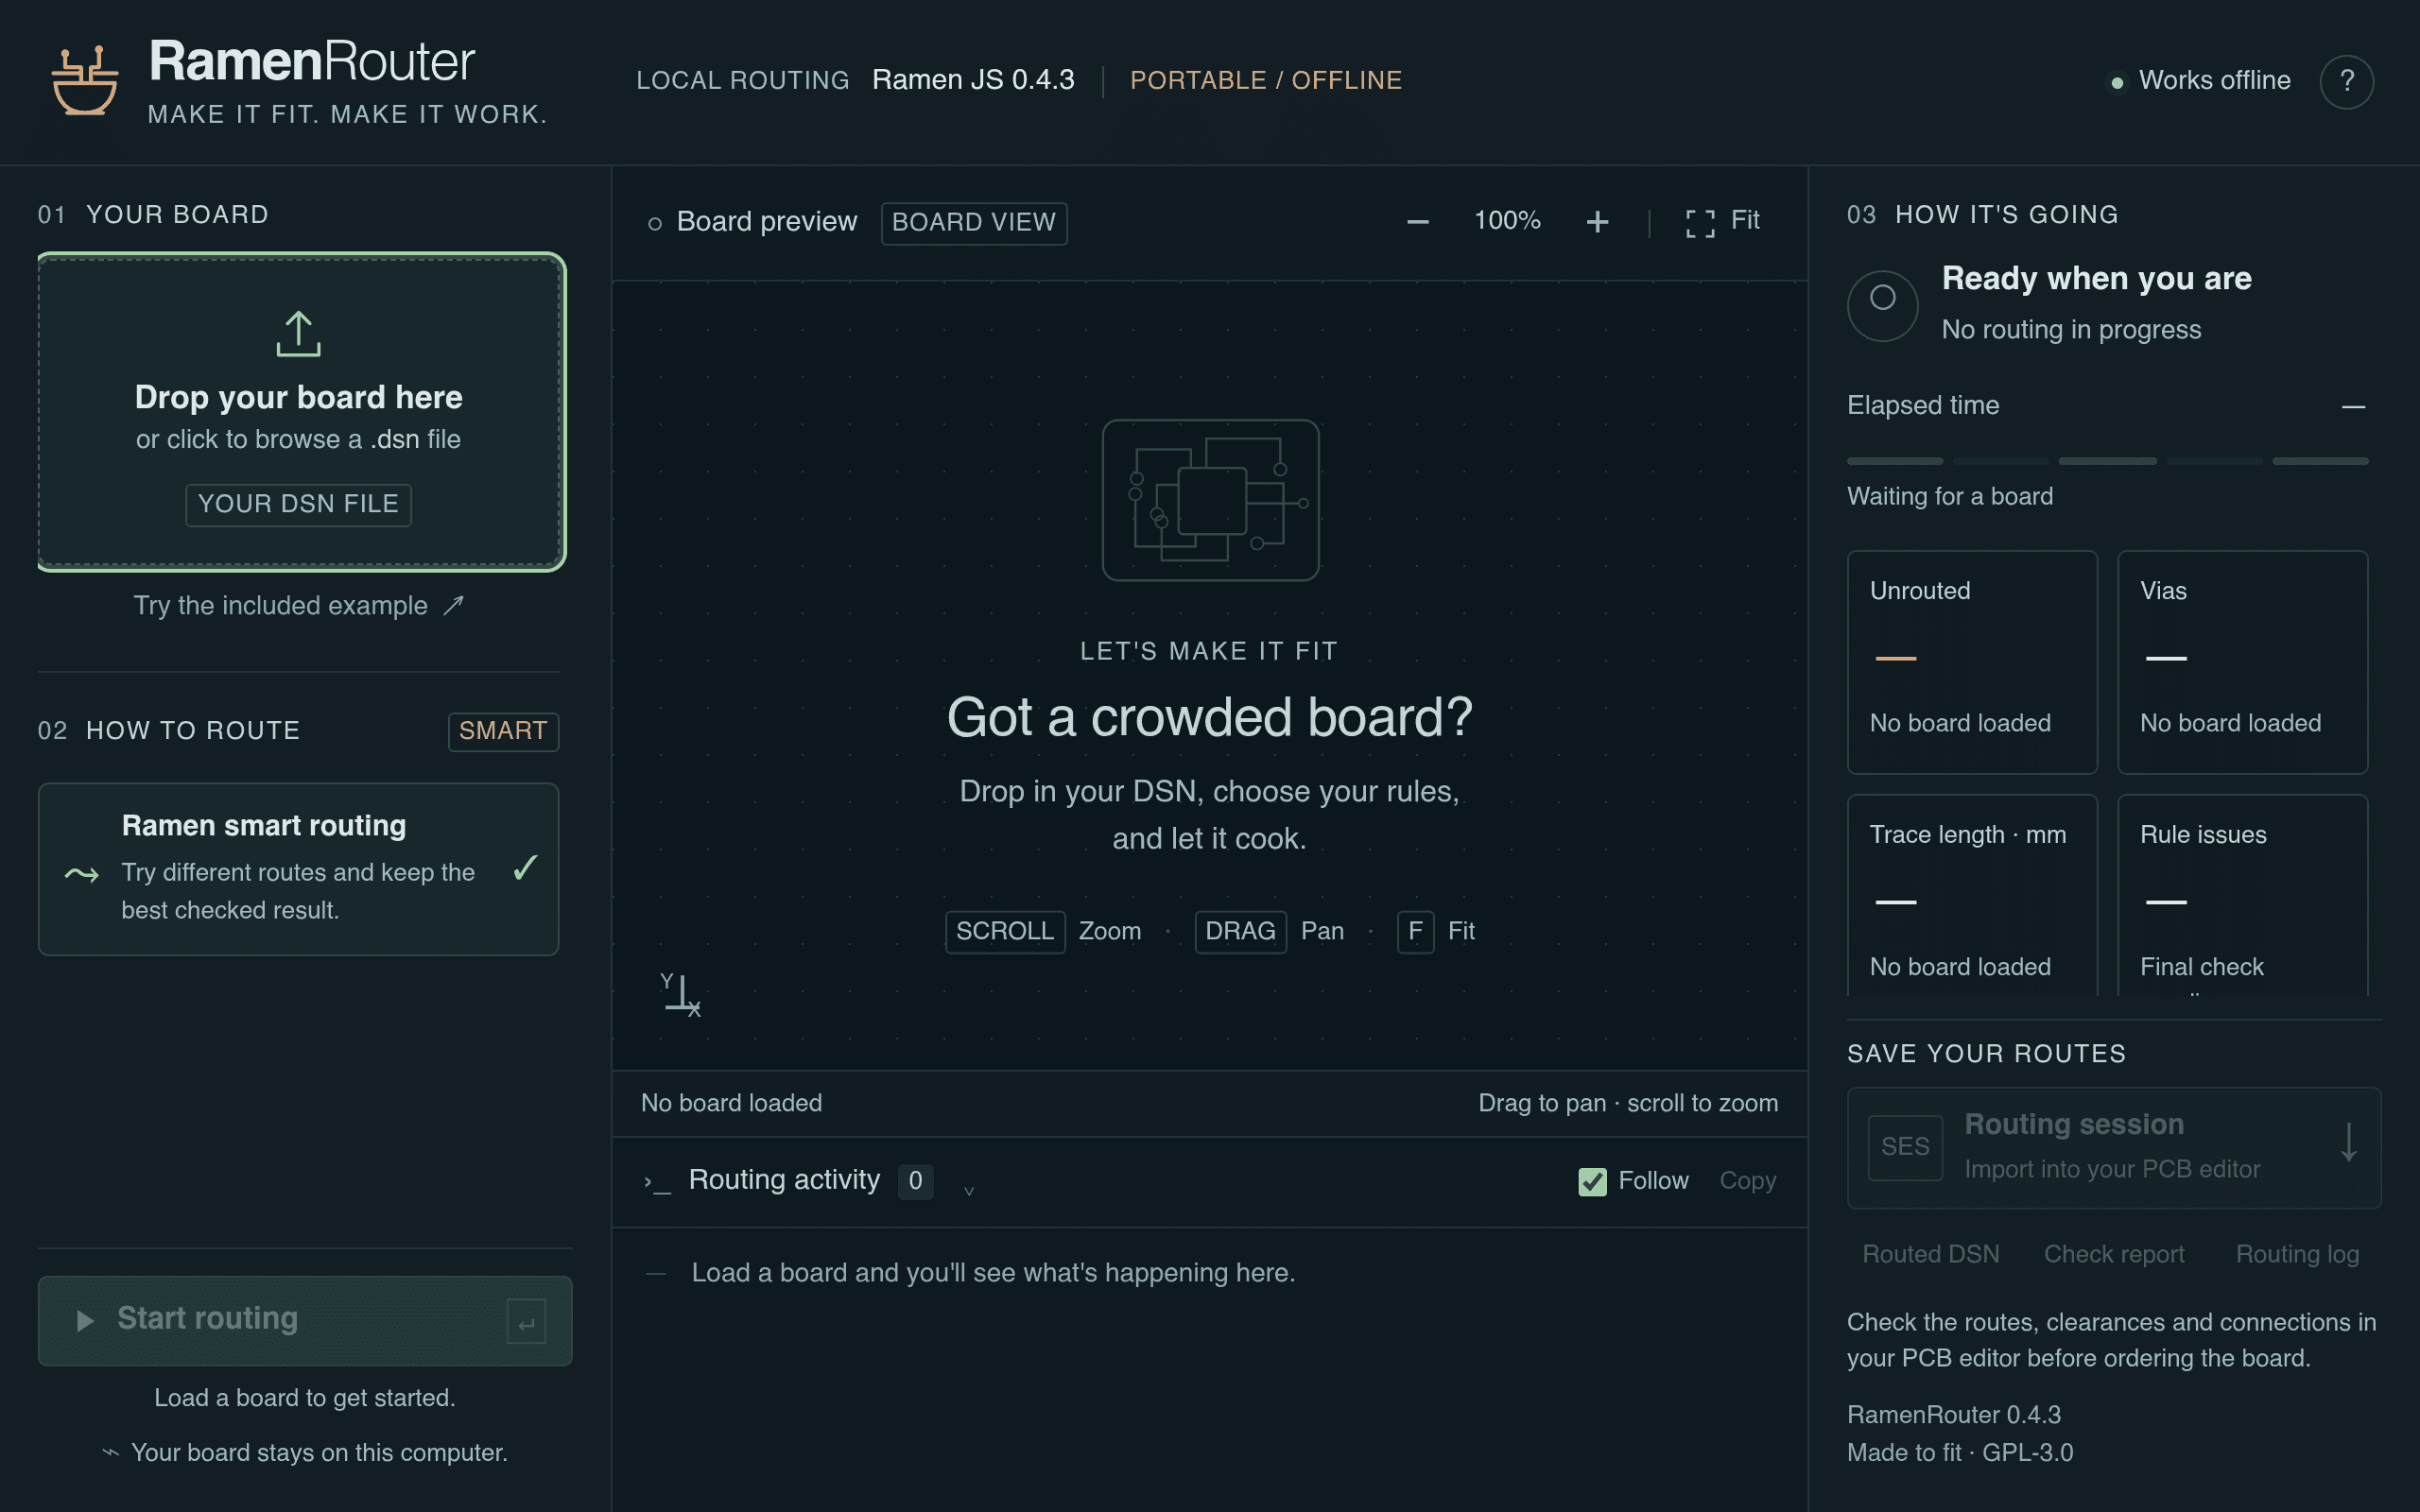
Task: Click the squiggle arrow icon on smart routing
Action: (82, 874)
